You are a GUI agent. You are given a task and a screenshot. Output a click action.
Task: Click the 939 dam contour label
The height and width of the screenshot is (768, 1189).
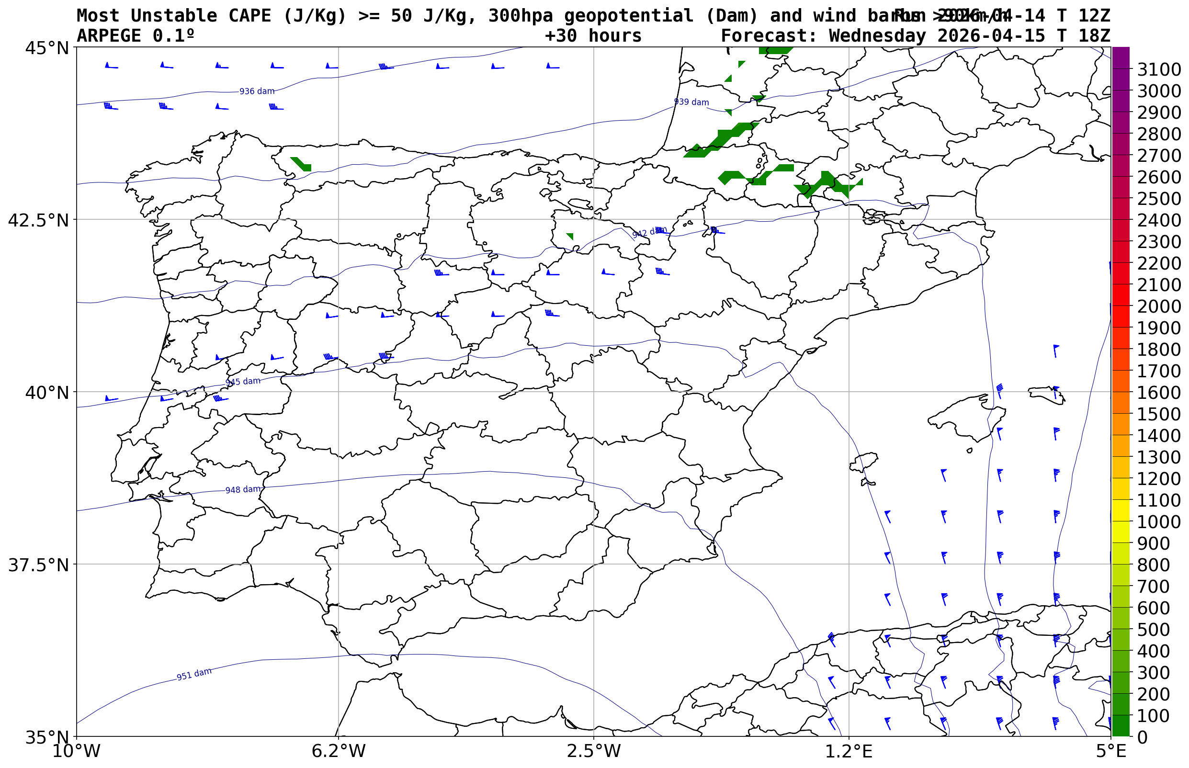click(691, 102)
